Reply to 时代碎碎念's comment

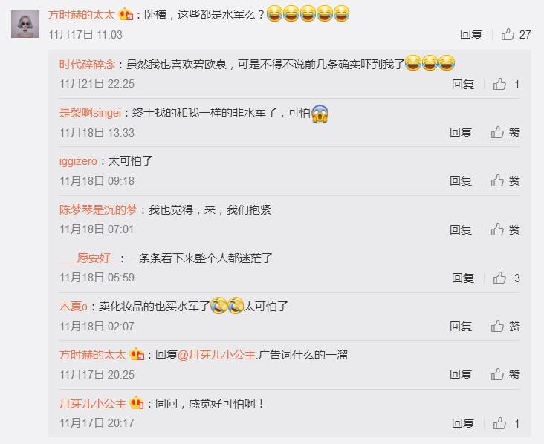[463, 84]
